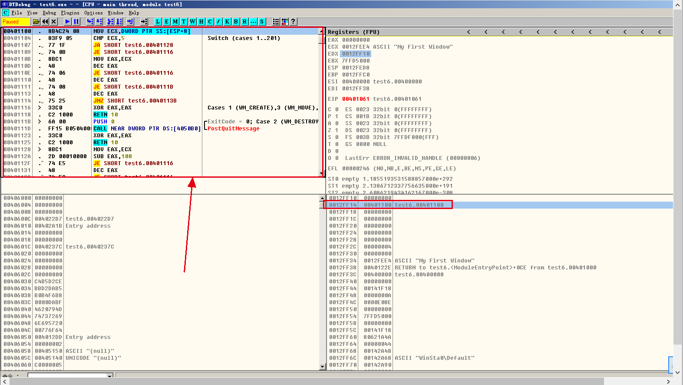
Task: Click the down arrow on the dump pane scrollbar
Action: 322,367
